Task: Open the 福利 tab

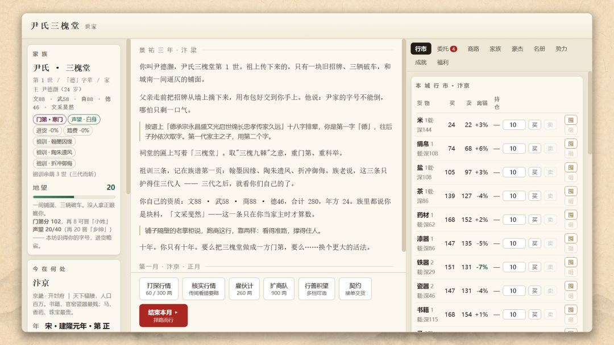Action: tap(442, 62)
